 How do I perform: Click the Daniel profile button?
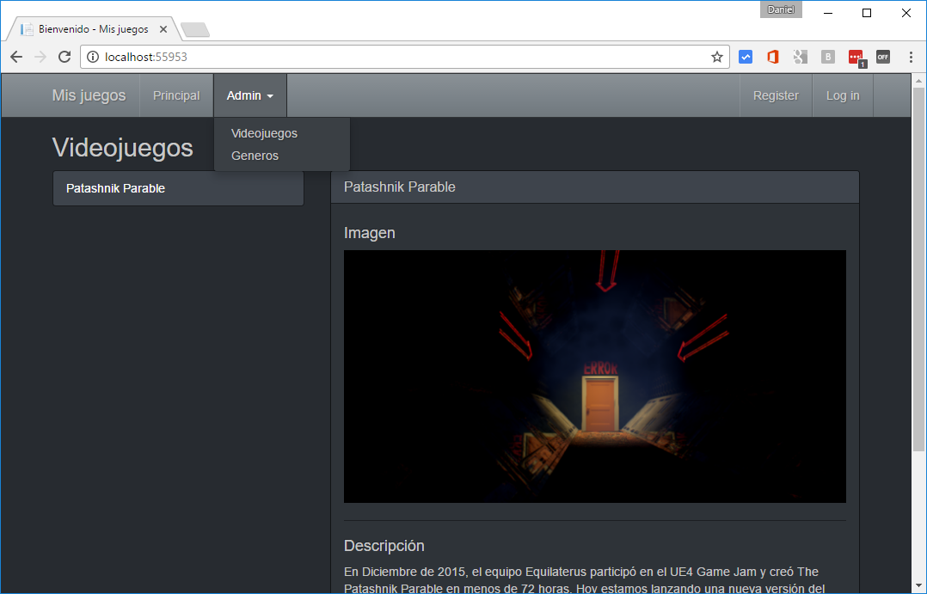(781, 9)
